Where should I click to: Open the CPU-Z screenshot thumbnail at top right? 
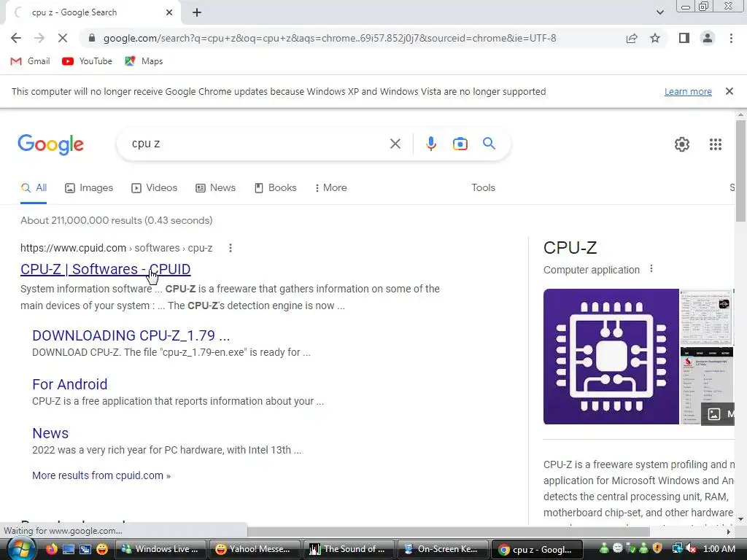[706, 317]
